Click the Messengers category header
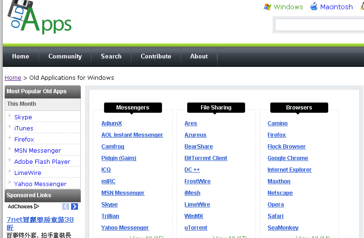This screenshot has width=364, height=238. tap(133, 108)
